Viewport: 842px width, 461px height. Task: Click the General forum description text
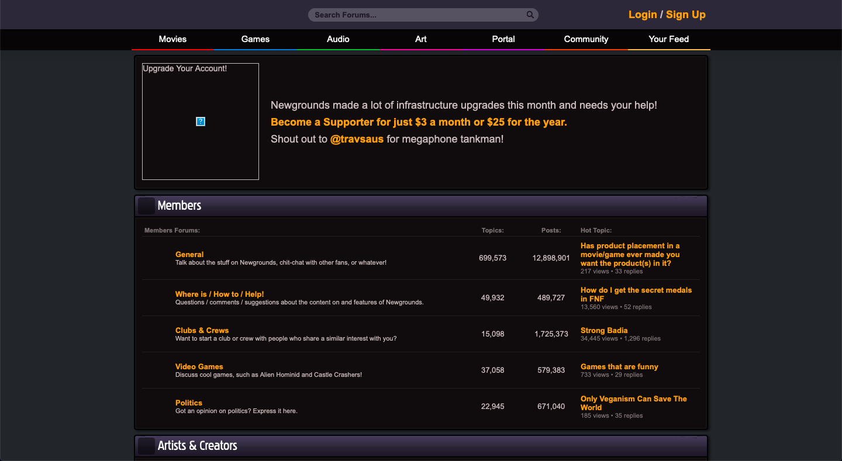(x=281, y=262)
